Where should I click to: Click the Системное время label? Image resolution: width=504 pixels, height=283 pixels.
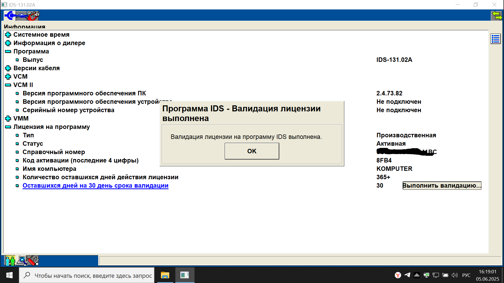click(x=41, y=35)
